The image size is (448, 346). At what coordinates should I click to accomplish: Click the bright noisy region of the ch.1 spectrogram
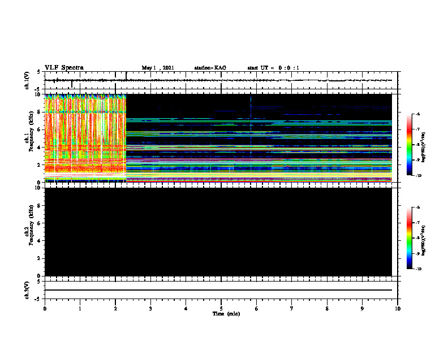pyautogui.click(x=85, y=138)
